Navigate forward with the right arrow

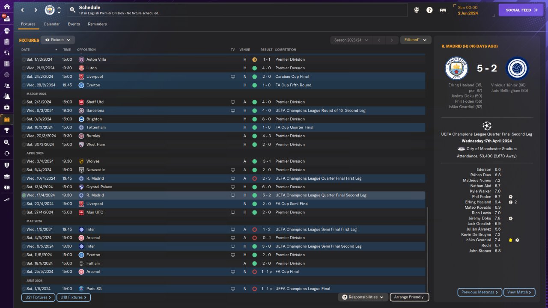[36, 10]
